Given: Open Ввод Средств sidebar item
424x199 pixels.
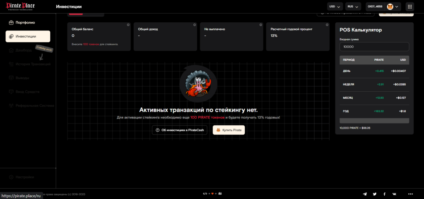Looking at the screenshot, I should pos(28,92).
